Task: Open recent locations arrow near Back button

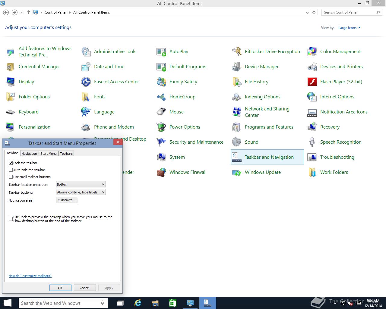Action: pos(22,12)
